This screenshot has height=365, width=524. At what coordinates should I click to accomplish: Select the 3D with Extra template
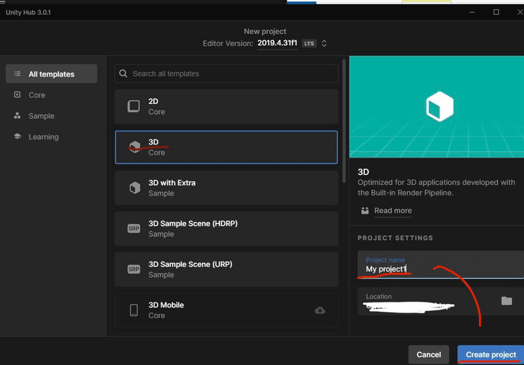coord(226,188)
